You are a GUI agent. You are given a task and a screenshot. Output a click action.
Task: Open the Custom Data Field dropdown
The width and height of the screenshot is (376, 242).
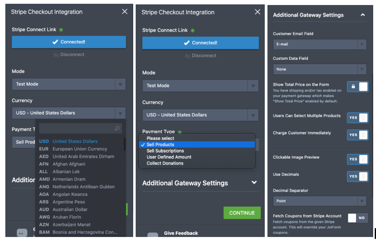pyautogui.click(x=320, y=69)
